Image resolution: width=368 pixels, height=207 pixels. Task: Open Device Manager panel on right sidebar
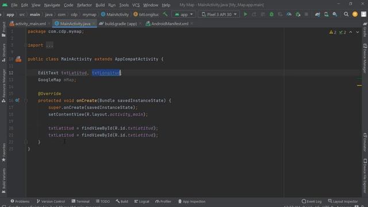coord(365,58)
